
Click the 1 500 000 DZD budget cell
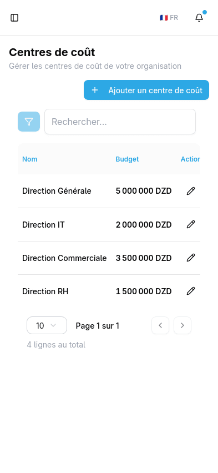(144, 291)
